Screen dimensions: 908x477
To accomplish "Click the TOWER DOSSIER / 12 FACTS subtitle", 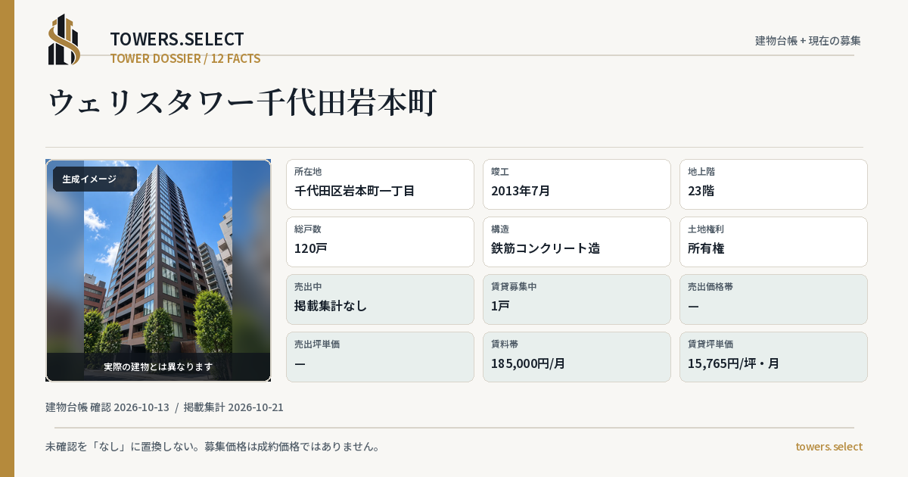I will (x=185, y=58).
